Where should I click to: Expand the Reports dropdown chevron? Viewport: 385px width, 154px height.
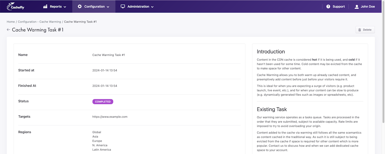[x=65, y=7]
